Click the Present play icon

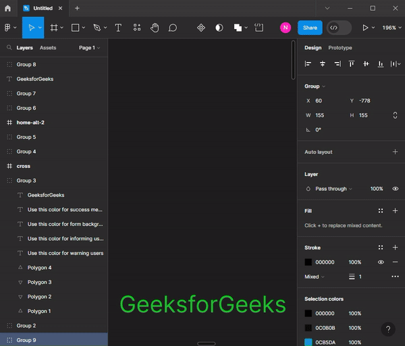365,28
